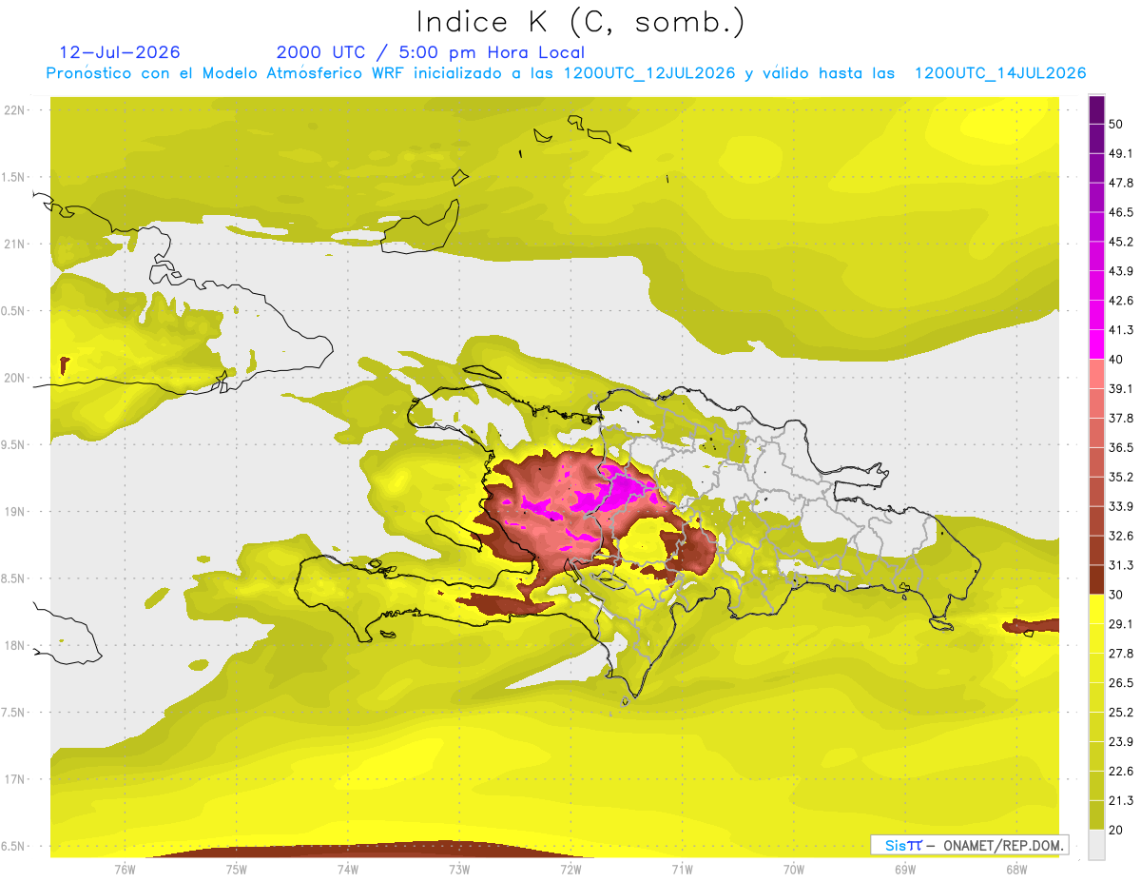Image resolution: width=1141 pixels, height=882 pixels.
Task: Select legend value "39.1"
Action: [1120, 388]
